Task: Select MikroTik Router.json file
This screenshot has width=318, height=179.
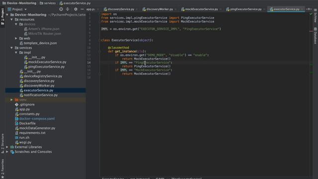Action: click(43, 34)
